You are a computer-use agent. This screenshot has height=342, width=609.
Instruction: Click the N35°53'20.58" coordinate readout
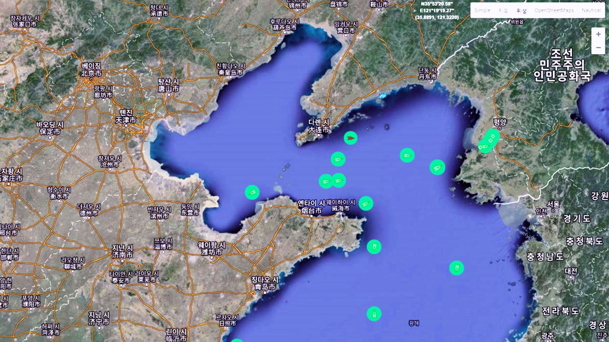click(x=437, y=4)
